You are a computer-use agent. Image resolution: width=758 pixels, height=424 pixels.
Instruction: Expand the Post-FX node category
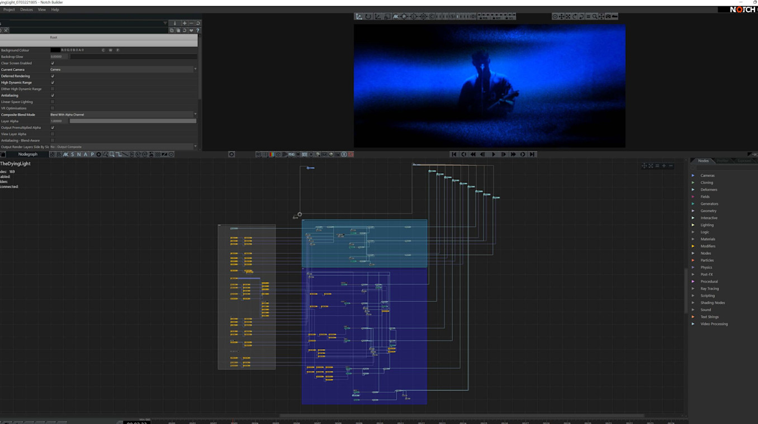tap(693, 274)
